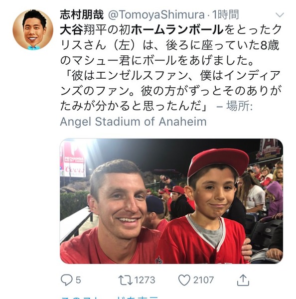Expand the tweet options chevron menu
The image size is (296, 299).
point(280,15)
